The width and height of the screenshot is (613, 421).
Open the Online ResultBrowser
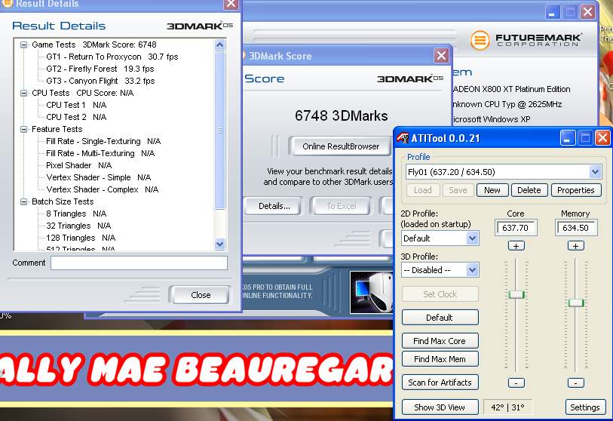coord(341,146)
